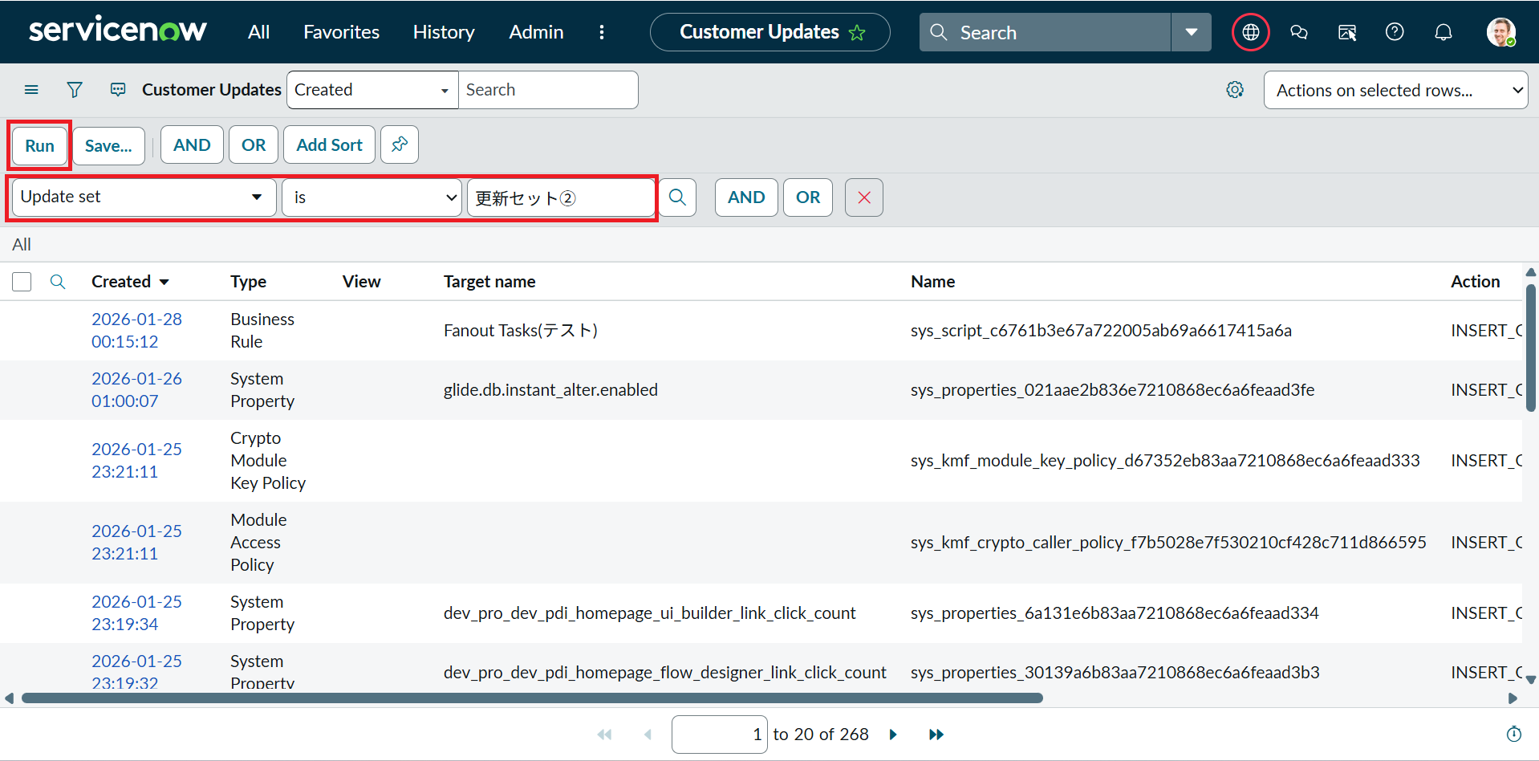Viewport: 1539px width, 761px height.
Task: Click the help question mark icon
Action: (x=1395, y=32)
